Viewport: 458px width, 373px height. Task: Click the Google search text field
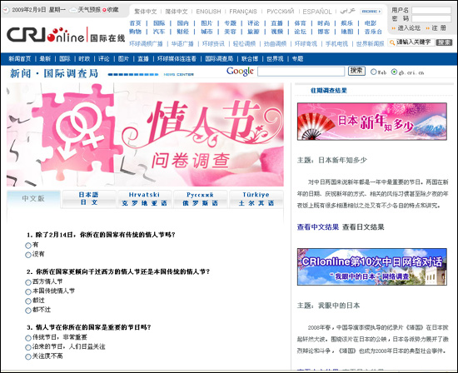(x=301, y=72)
